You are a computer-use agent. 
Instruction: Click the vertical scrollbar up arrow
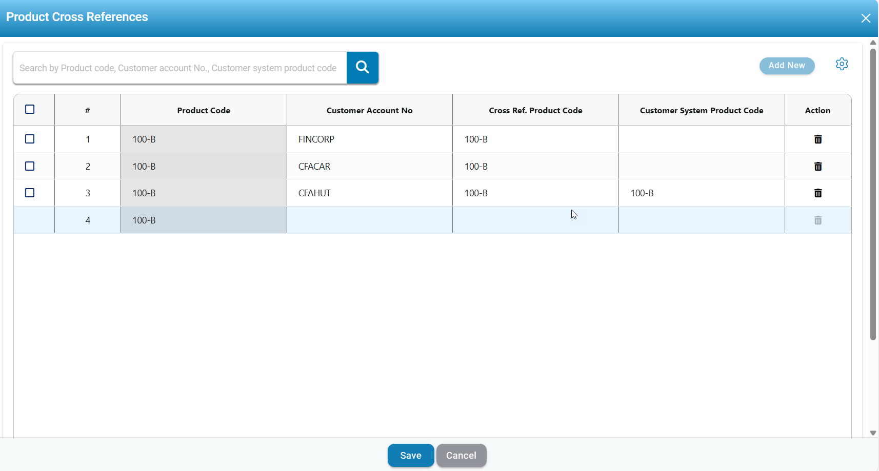coord(873,43)
